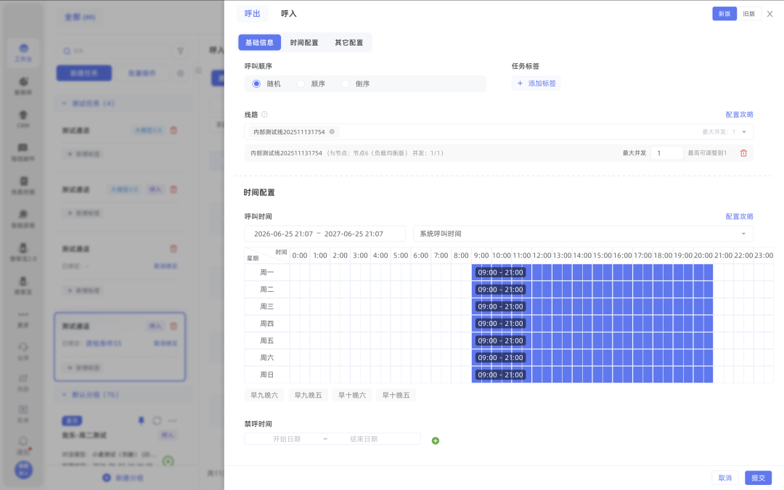This screenshot has width=784, height=490.
Task: Open 配置攻略 link beside 线路
Action: 739,115
